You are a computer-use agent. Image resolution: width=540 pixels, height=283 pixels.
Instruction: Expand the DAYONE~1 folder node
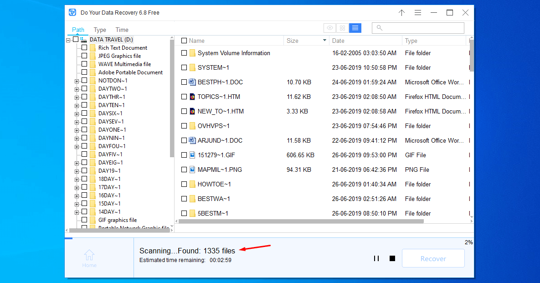[77, 130]
